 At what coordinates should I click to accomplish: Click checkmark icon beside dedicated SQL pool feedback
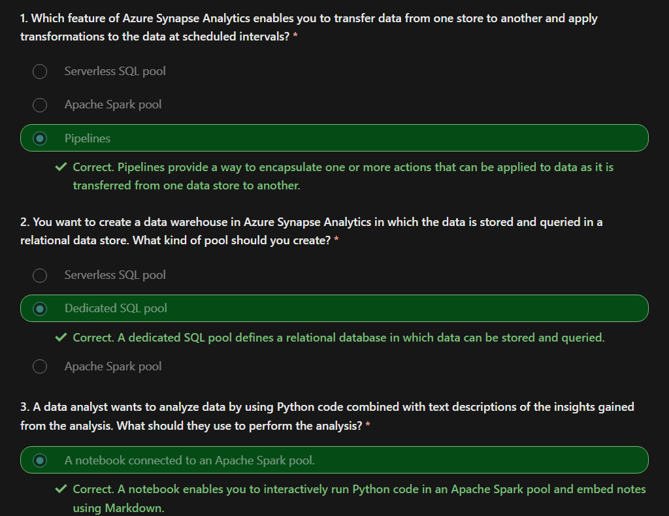pos(61,337)
